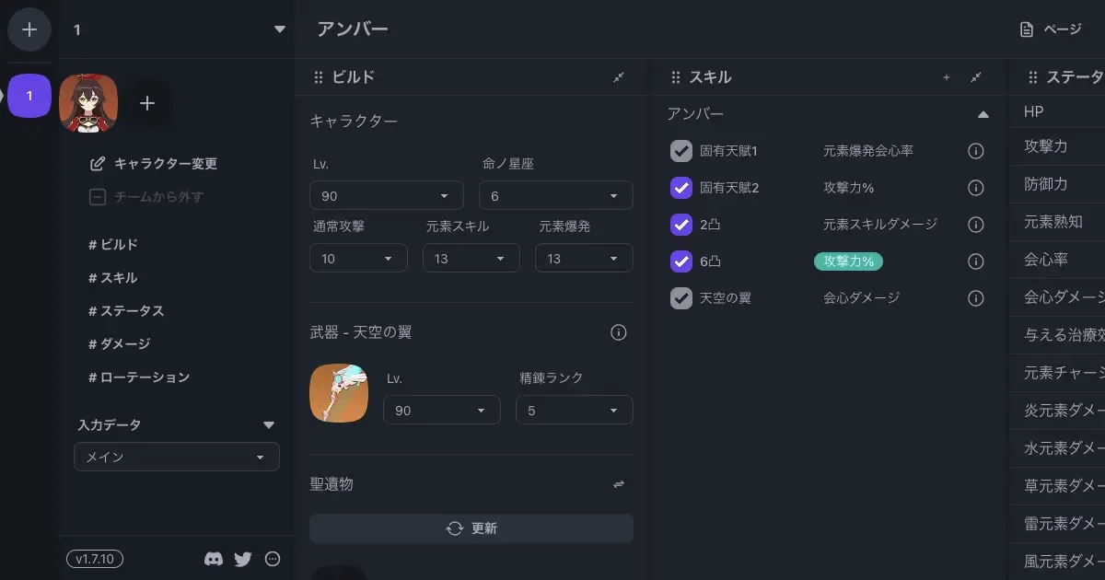1105x580 pixels.
Task: Collapse the ビルド panel via its shrink icon
Action: coord(619,77)
